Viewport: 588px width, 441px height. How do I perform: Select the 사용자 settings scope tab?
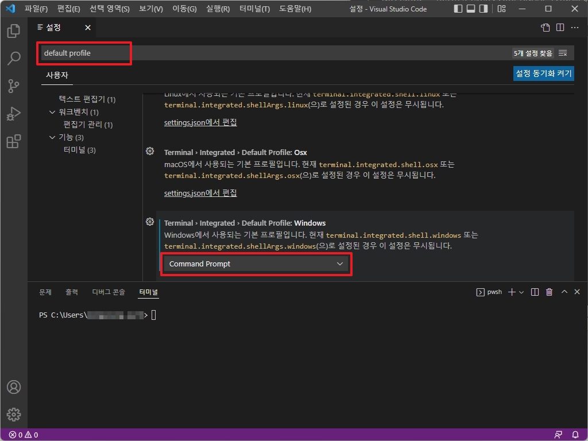57,75
